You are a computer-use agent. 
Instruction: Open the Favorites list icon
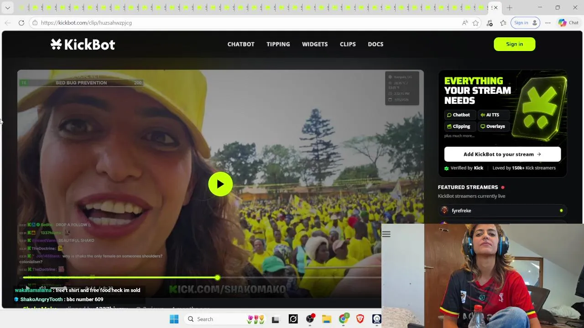coord(503,23)
